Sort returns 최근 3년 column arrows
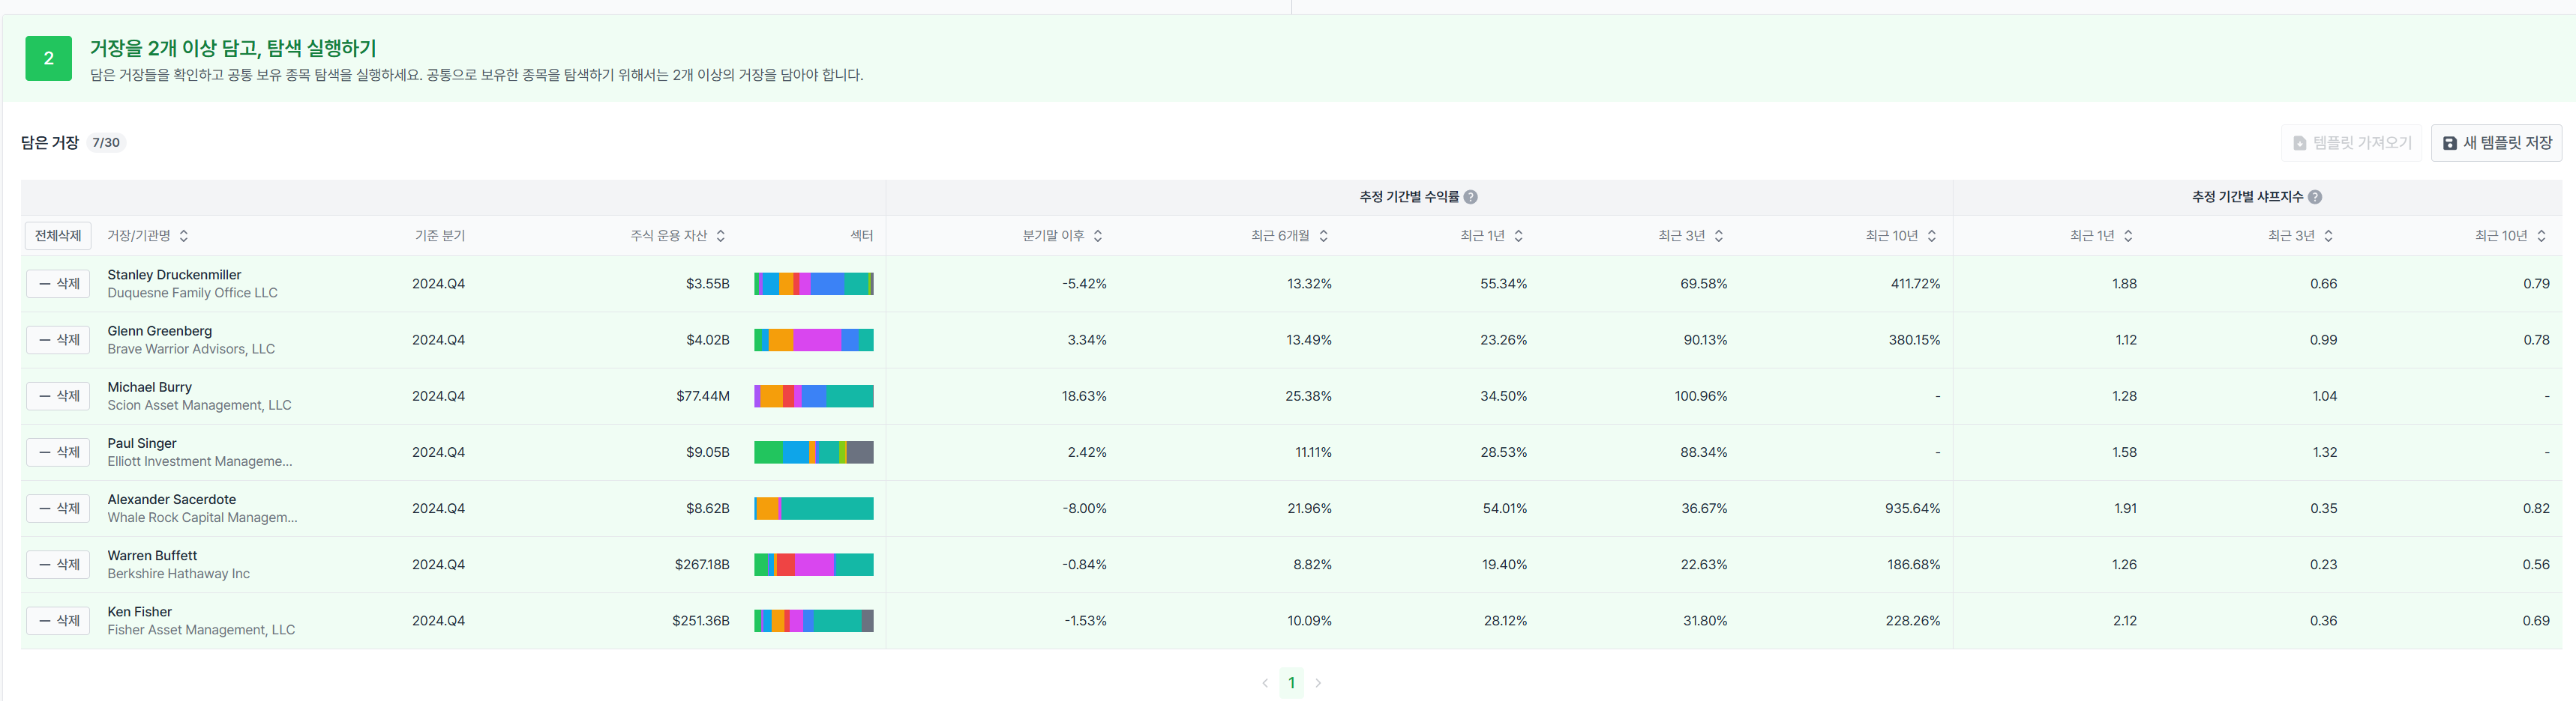Image resolution: width=2576 pixels, height=701 pixels. click(1719, 237)
